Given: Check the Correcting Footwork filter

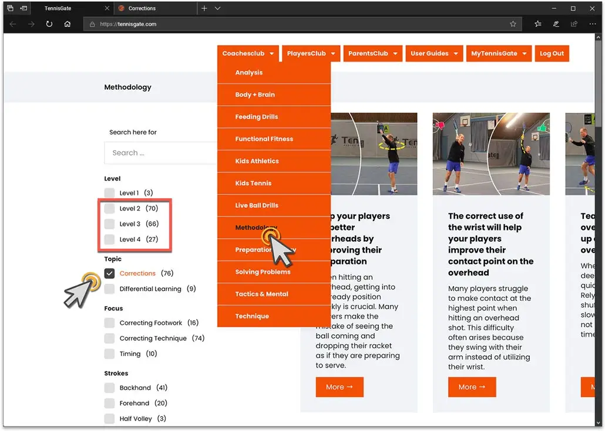Looking at the screenshot, I should coord(110,323).
